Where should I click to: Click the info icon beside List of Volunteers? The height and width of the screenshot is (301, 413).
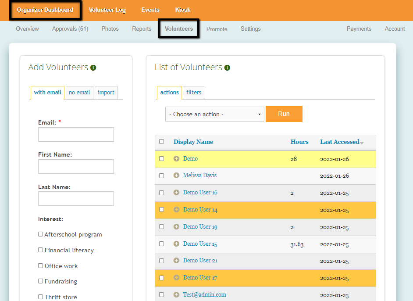(x=227, y=68)
